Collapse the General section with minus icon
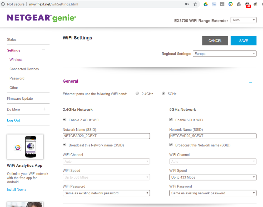Viewport: 263px width, 207px height. point(251,83)
